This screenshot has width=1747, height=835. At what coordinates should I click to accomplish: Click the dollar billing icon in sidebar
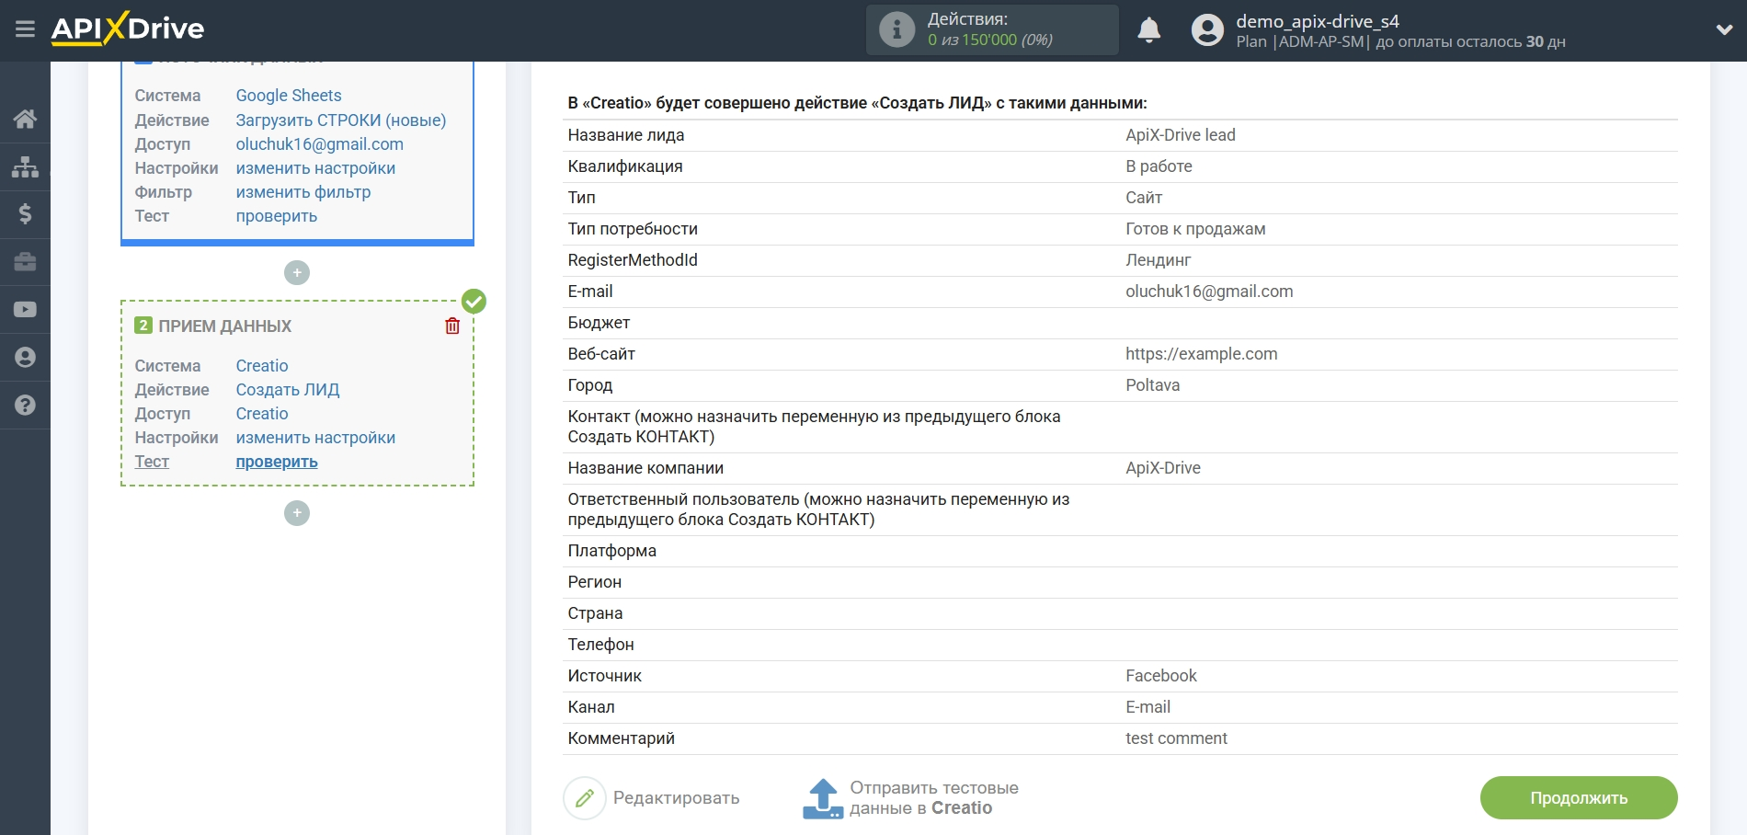coord(25,214)
